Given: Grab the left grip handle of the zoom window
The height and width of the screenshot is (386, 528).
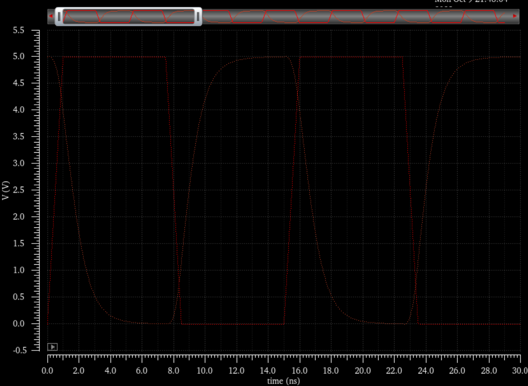Looking at the screenshot, I should [59, 17].
